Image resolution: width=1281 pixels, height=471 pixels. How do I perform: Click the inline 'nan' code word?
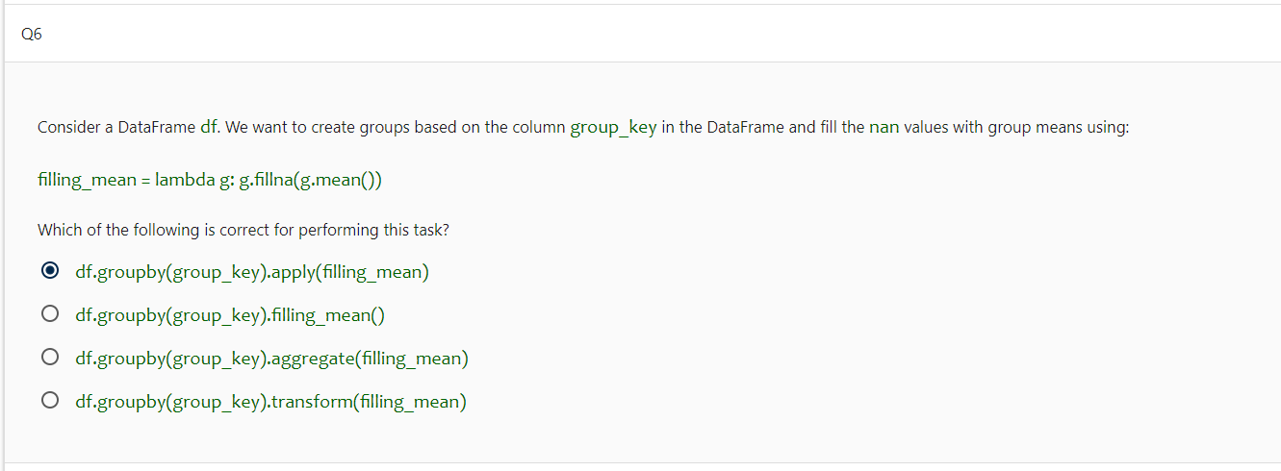[884, 128]
